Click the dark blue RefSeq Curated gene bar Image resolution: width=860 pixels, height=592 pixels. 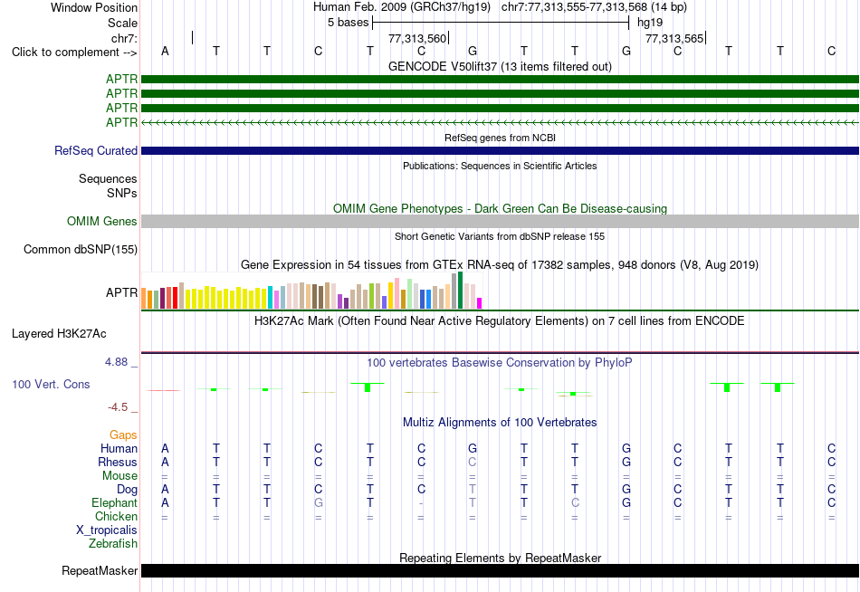click(500, 151)
